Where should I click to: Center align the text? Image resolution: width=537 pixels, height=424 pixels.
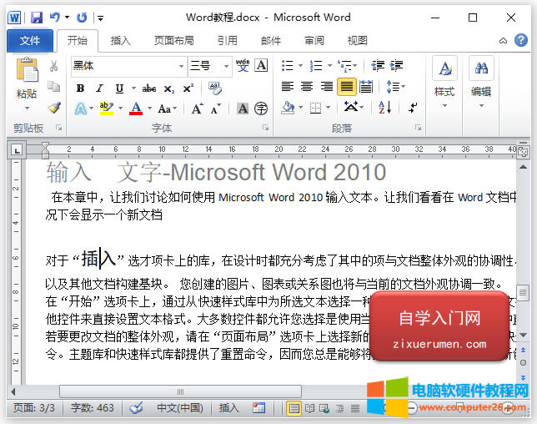(307, 86)
